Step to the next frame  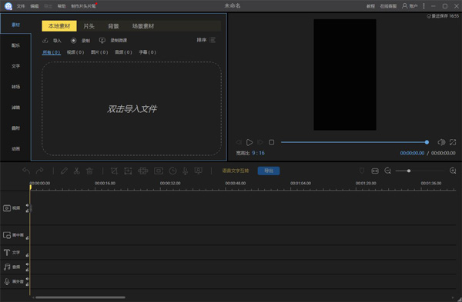coord(260,142)
